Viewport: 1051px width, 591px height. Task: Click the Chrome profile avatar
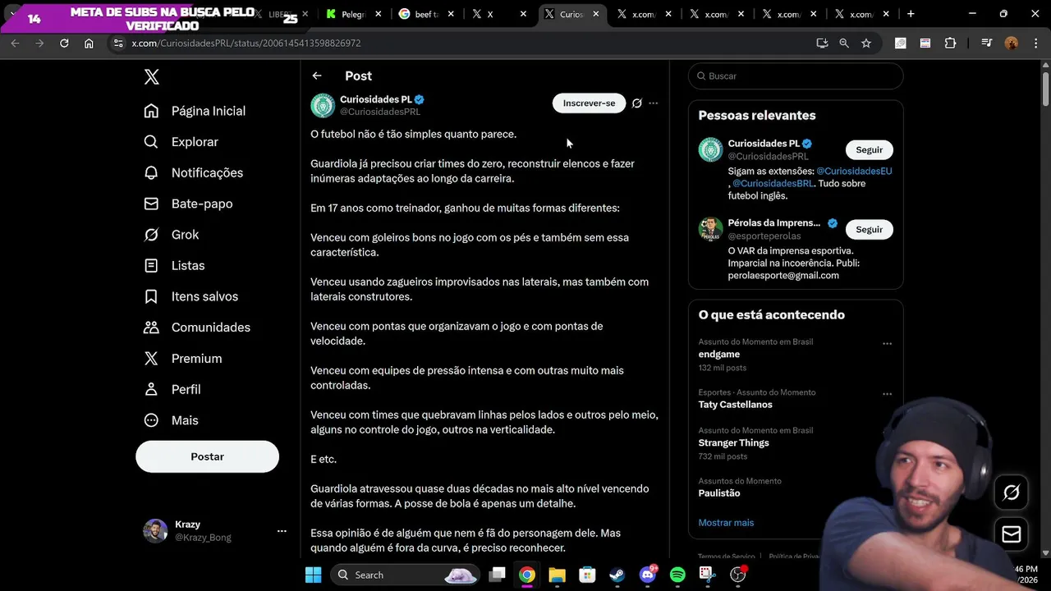pyautogui.click(x=1012, y=43)
